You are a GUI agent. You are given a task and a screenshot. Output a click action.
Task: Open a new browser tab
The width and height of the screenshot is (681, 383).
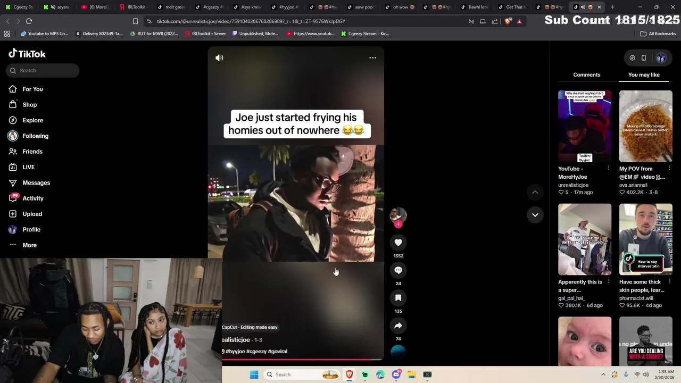(612, 7)
